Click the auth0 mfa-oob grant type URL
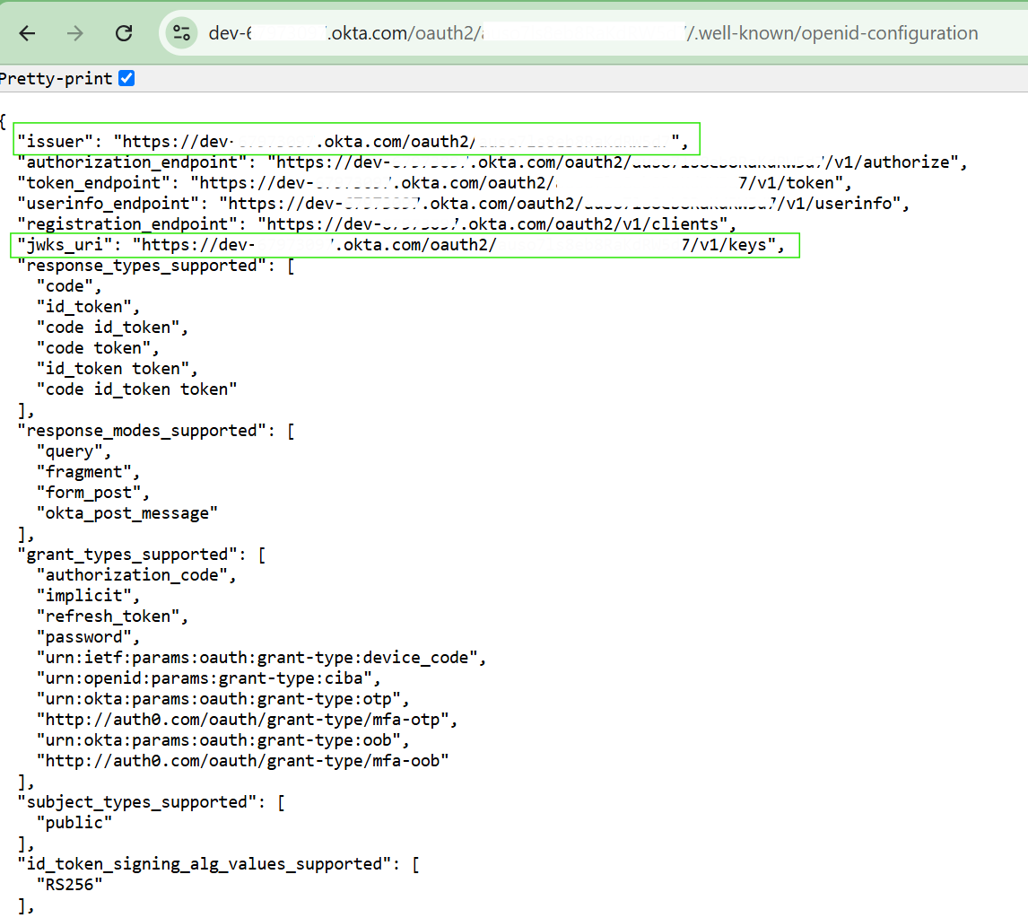The image size is (1028, 918). [x=242, y=761]
